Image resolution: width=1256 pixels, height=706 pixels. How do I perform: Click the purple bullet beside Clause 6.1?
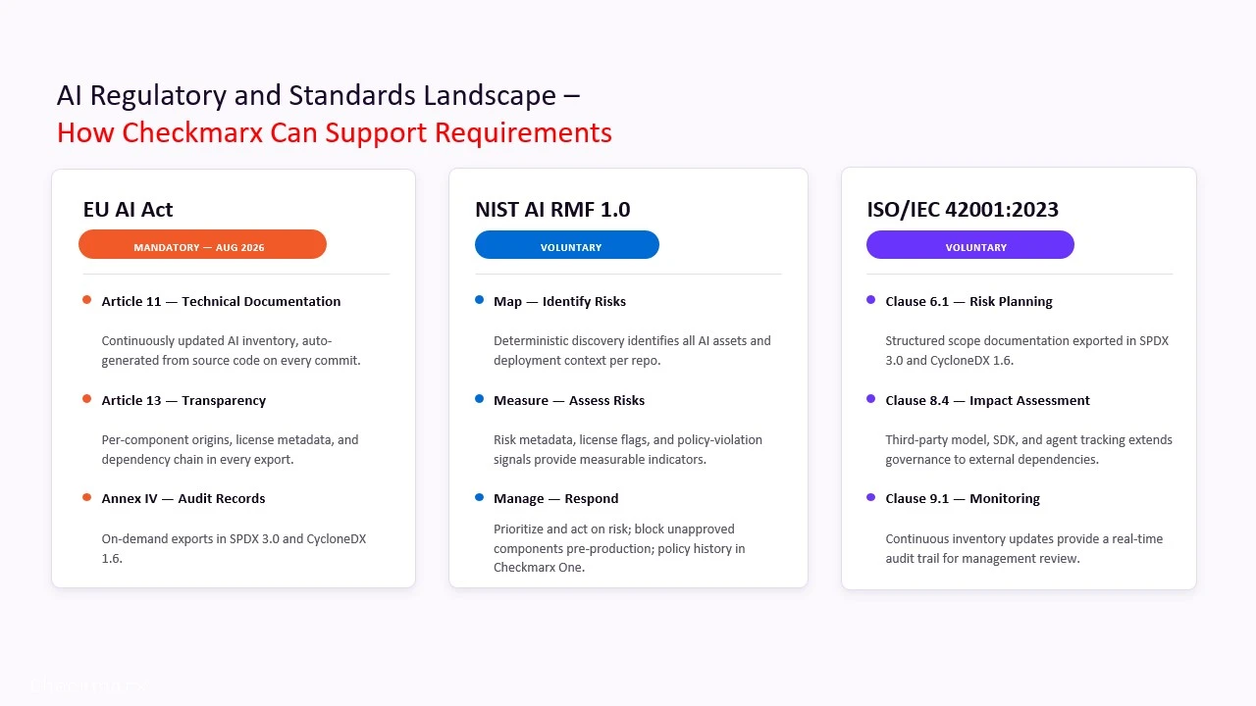(871, 300)
